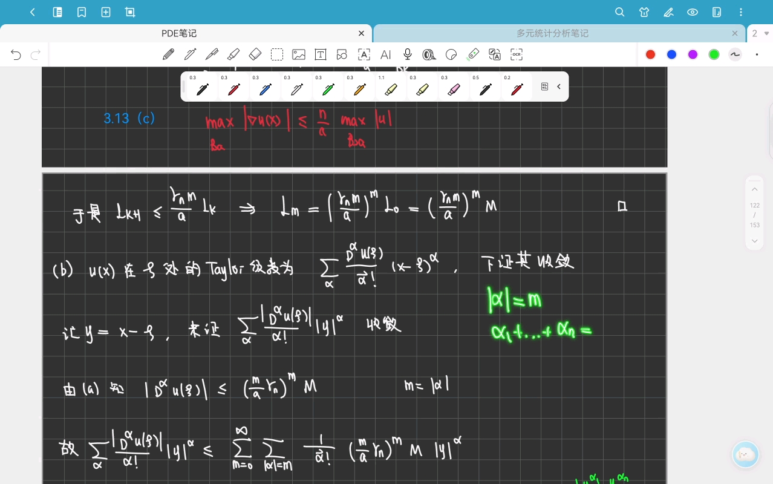The height and width of the screenshot is (484, 773).
Task: Choose the 0.3 yellow highlighter preset
Action: click(423, 87)
